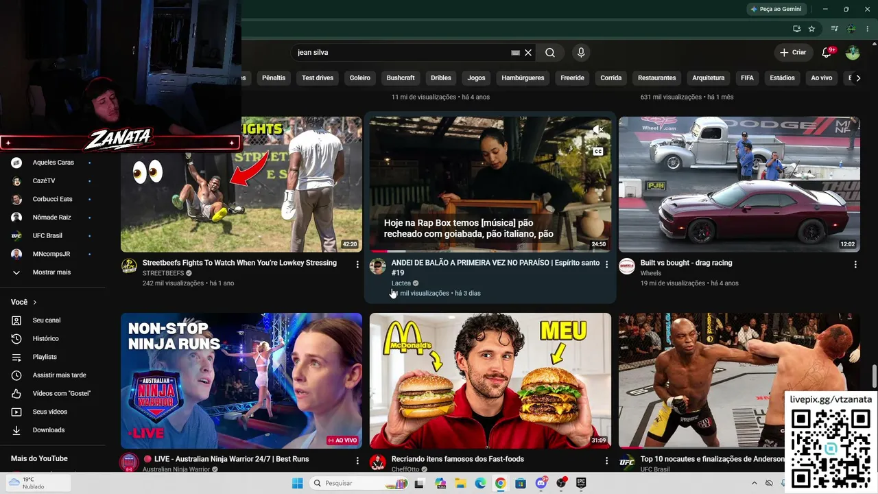Image resolution: width=878 pixels, height=494 pixels.
Task: Start voice search with the microphone
Action: coord(581,53)
